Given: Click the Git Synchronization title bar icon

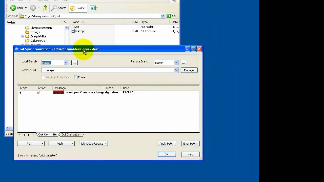Looking at the screenshot, I should pyautogui.click(x=17, y=49).
